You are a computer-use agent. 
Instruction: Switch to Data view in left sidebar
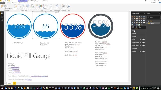[2, 17]
